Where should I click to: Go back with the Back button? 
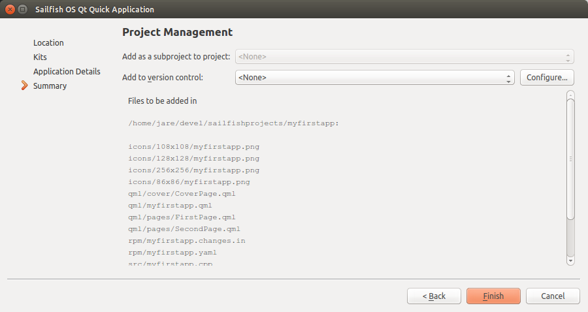point(434,296)
